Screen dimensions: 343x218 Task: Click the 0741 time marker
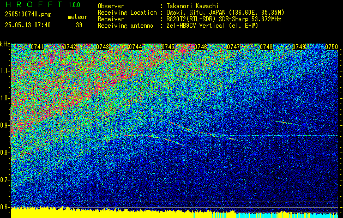tap(38, 47)
